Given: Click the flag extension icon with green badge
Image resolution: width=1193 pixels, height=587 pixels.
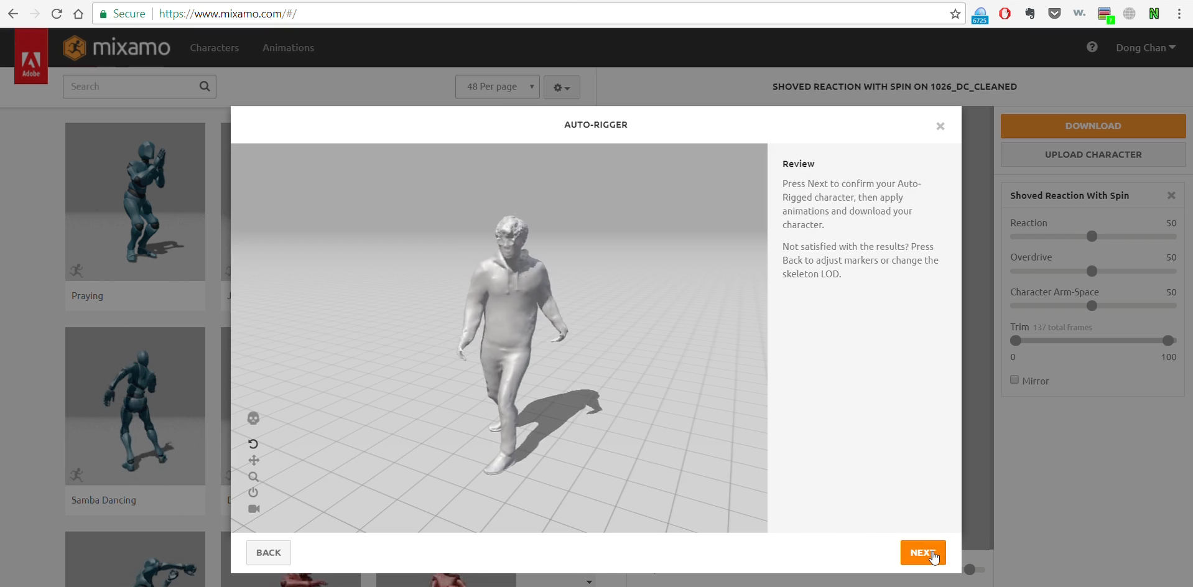Looking at the screenshot, I should (x=1105, y=15).
